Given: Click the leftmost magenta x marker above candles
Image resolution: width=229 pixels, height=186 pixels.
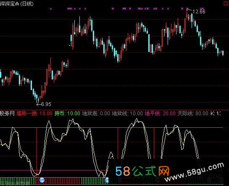Looking at the screenshot, I should pyautogui.click(x=51, y=9).
